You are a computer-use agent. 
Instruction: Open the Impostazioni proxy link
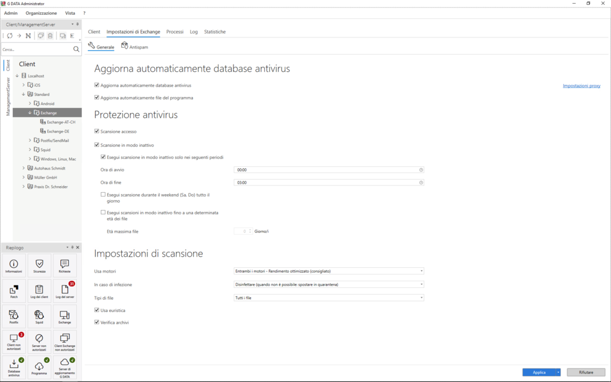(581, 86)
